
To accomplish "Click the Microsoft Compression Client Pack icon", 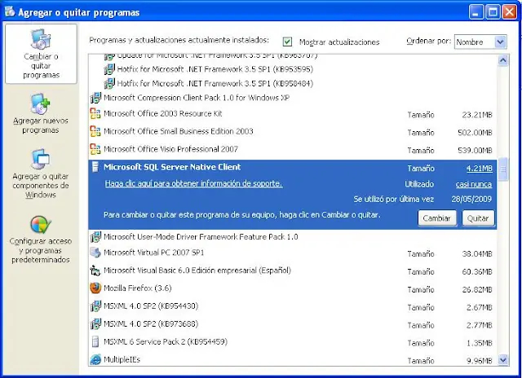I will pyautogui.click(x=95, y=98).
